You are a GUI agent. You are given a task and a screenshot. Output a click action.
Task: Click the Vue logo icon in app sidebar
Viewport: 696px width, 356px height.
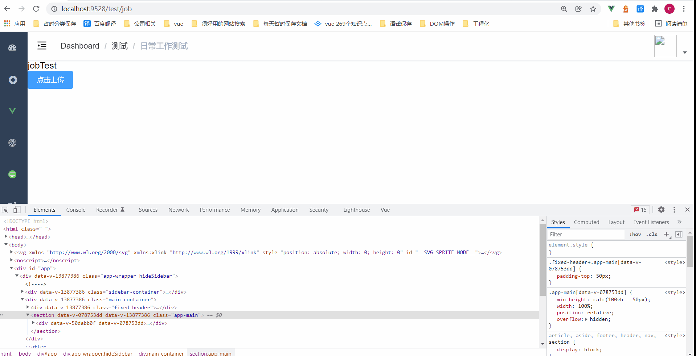pos(12,111)
